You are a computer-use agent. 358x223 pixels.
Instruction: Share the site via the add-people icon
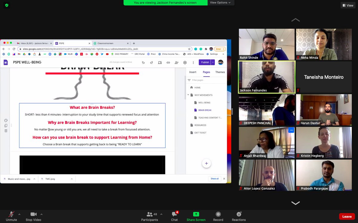176,62
